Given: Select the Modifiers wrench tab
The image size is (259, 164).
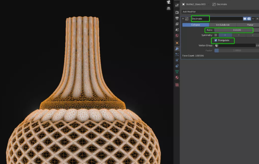Looking at the screenshot, I should click(x=177, y=49).
